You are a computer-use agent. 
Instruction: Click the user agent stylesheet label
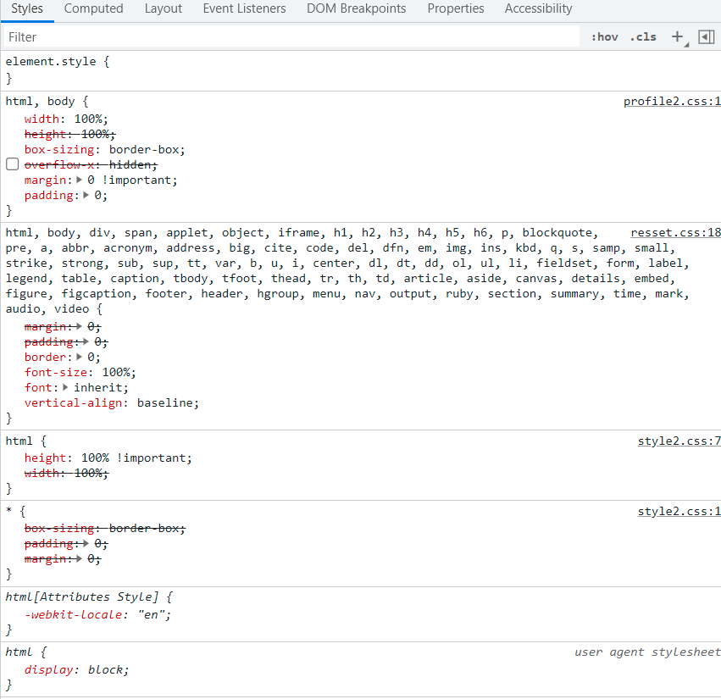click(x=647, y=652)
